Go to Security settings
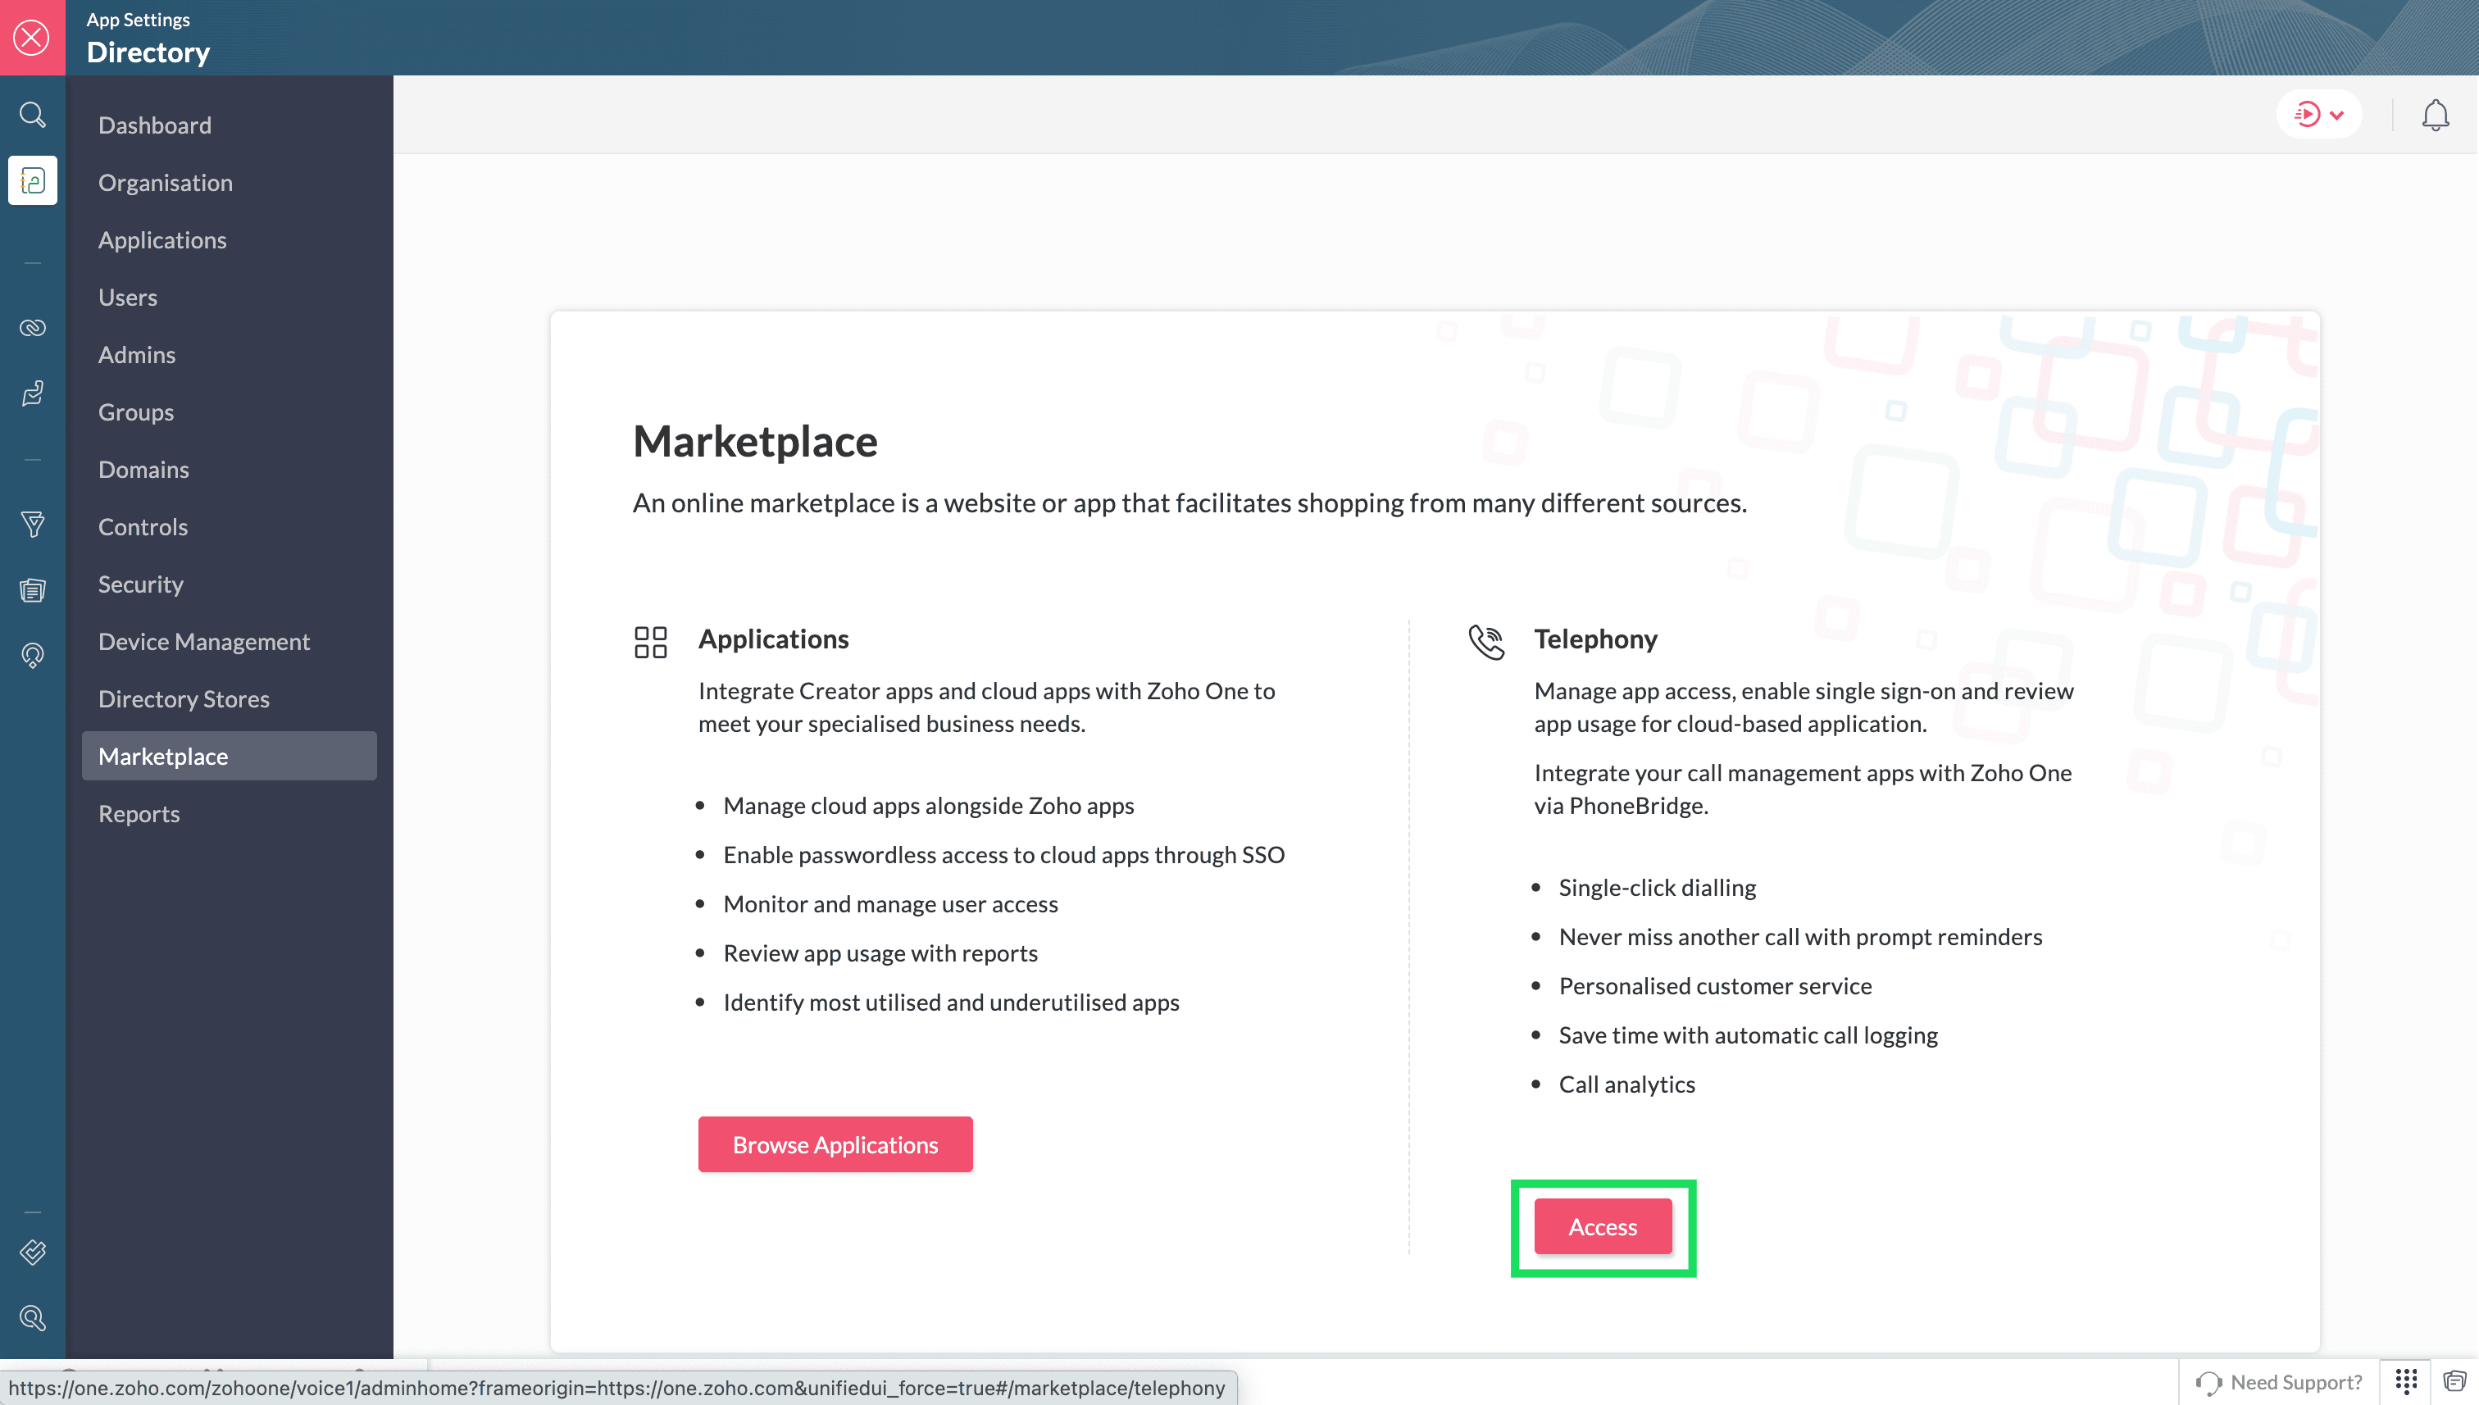The image size is (2479, 1405). click(140, 584)
